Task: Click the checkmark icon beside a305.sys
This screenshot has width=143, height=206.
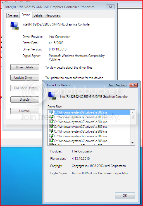Action: (51, 126)
